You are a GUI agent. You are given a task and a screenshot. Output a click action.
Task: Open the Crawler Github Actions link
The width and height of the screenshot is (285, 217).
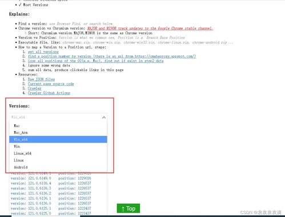[x=49, y=93]
